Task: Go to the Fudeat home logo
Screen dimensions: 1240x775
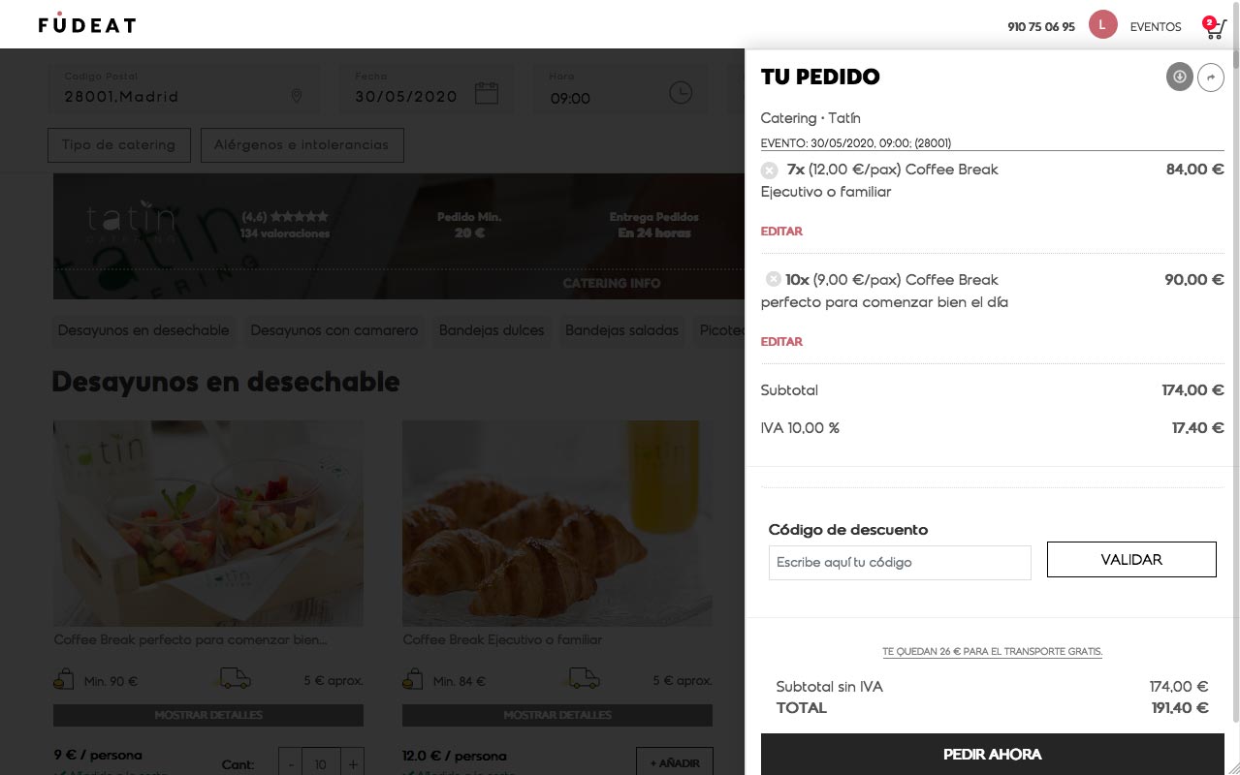Action: coord(87,23)
